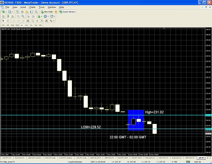Select the Fibonacci retracement tool
This screenshot has width=212, height=164.
(33, 21)
